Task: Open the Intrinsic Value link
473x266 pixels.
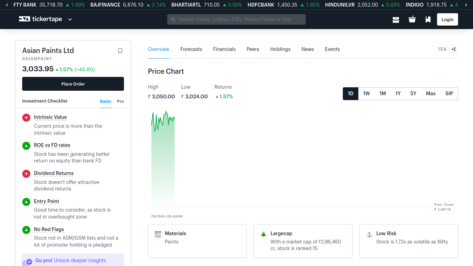Action: pyautogui.click(x=50, y=117)
